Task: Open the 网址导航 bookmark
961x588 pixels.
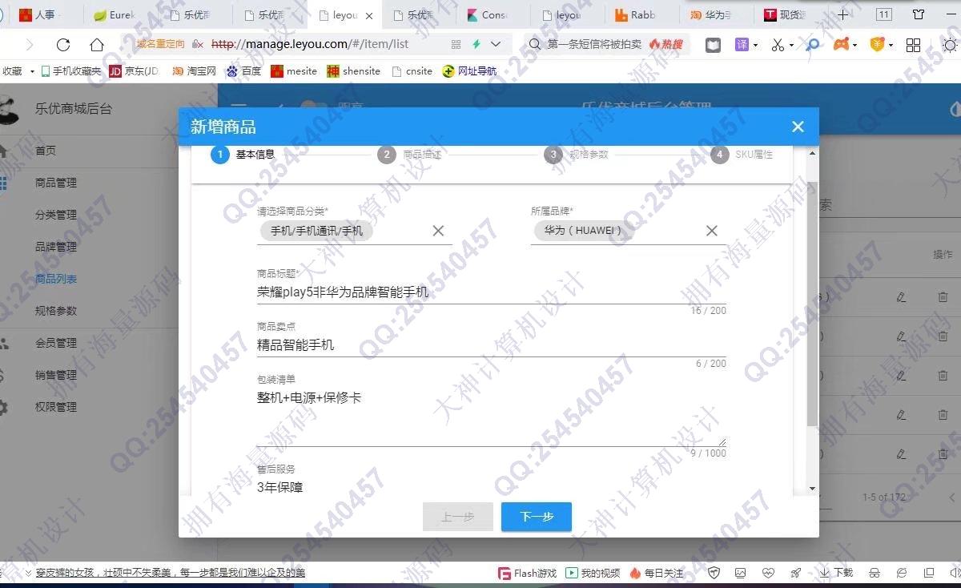Action: coord(469,71)
